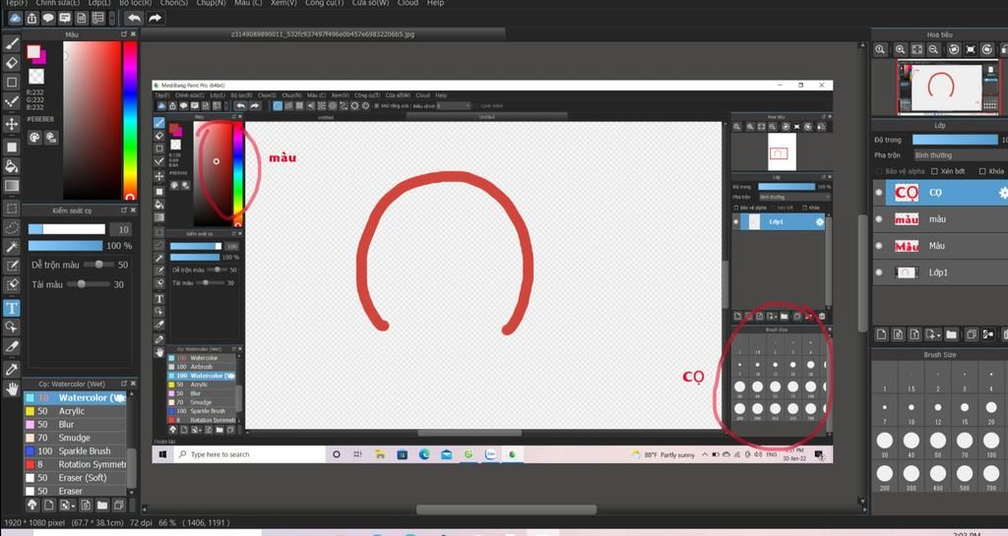
Task: Click the Dễ trộn màu slider handle
Action: [98, 265]
